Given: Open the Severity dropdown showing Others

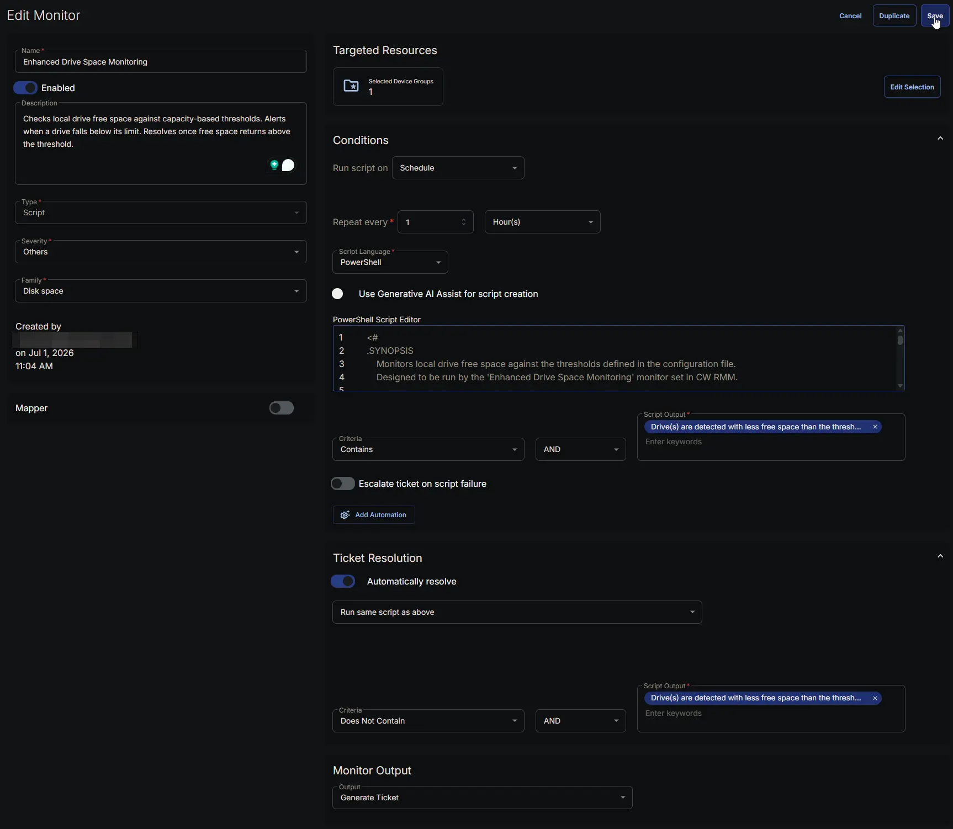Looking at the screenshot, I should 161,252.
